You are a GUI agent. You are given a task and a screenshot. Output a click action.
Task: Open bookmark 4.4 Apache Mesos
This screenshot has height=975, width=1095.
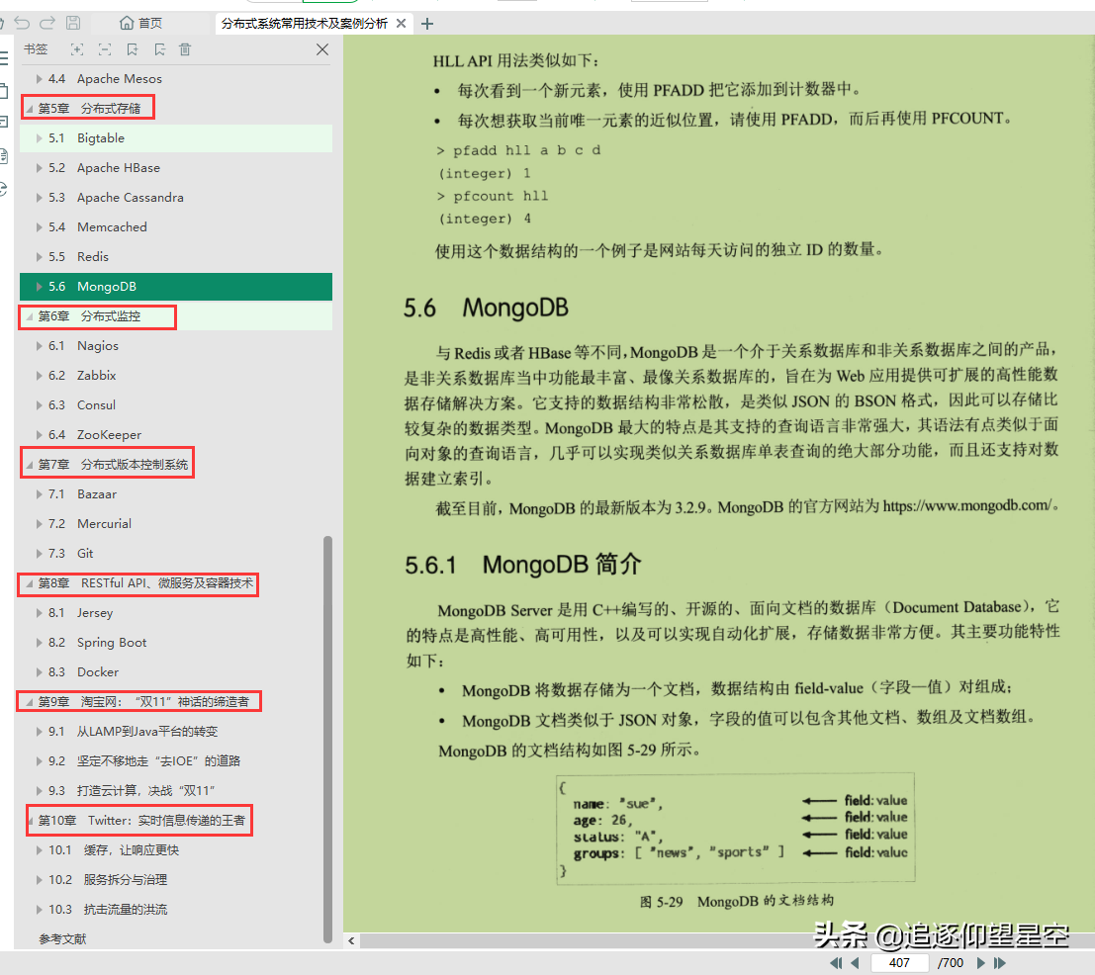[106, 79]
